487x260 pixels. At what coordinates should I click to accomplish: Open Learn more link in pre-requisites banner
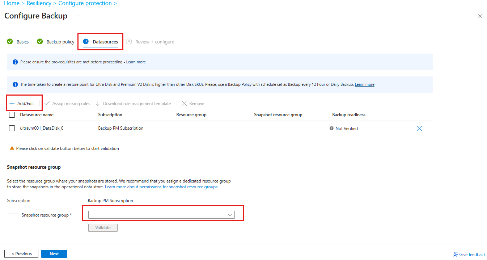point(136,62)
